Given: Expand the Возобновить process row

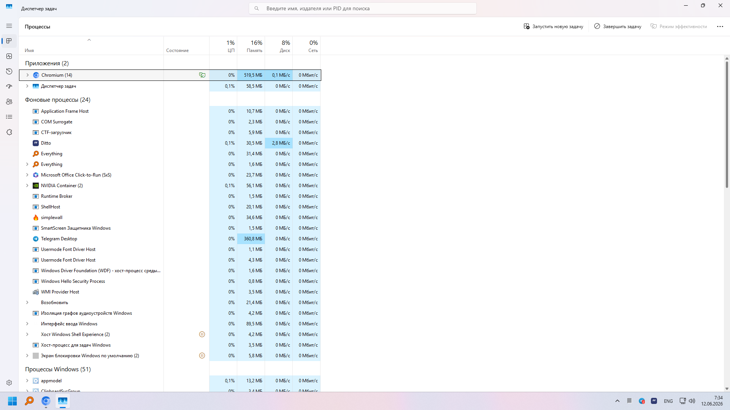Looking at the screenshot, I should pos(27,303).
